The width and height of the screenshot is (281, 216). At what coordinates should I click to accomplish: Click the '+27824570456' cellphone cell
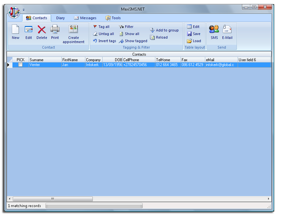pos(139,65)
